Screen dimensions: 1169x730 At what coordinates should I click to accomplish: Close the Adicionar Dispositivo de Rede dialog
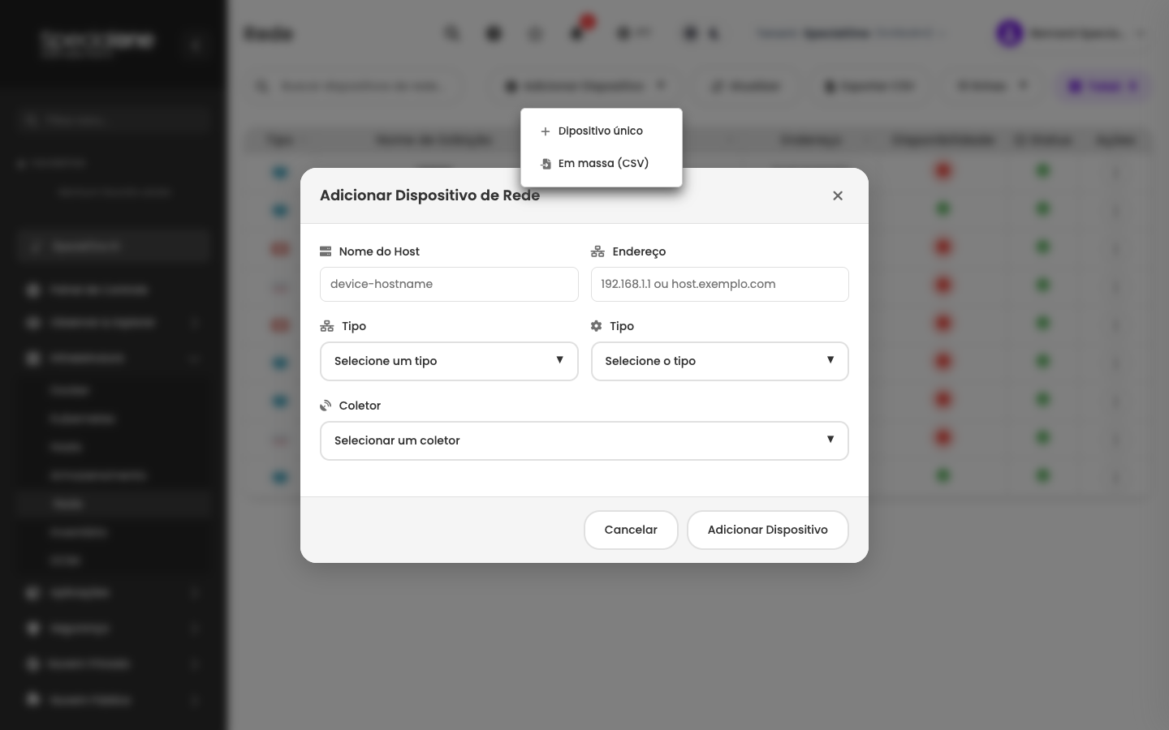[838, 195]
